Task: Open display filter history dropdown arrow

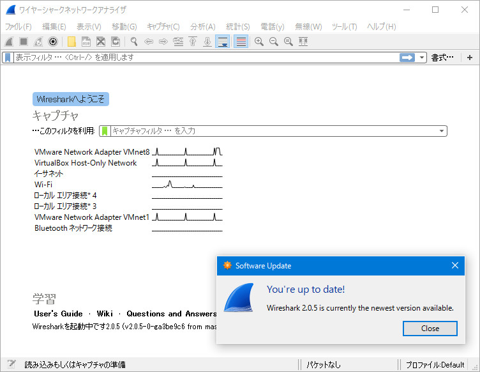Action: tap(421, 58)
